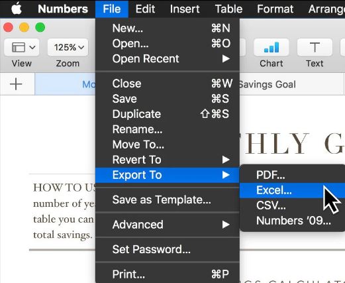Choose Set Password… menu item
The image size is (345, 283).
tap(168, 249)
